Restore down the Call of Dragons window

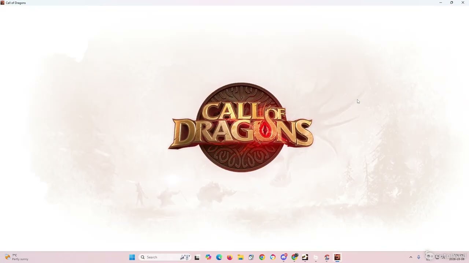click(451, 3)
